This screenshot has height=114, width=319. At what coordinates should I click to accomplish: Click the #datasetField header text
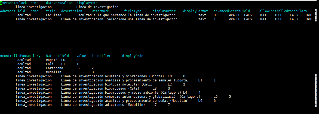tap(13, 11)
